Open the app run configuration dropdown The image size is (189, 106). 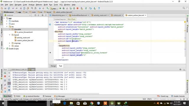pos(54,9)
